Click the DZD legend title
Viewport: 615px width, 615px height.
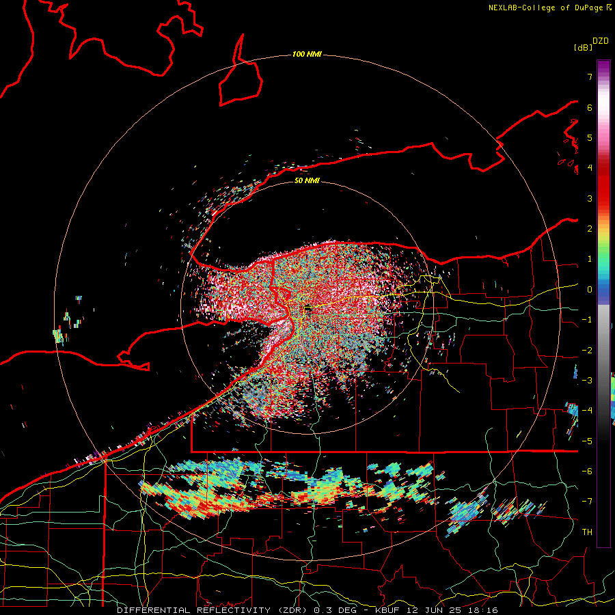click(x=601, y=41)
